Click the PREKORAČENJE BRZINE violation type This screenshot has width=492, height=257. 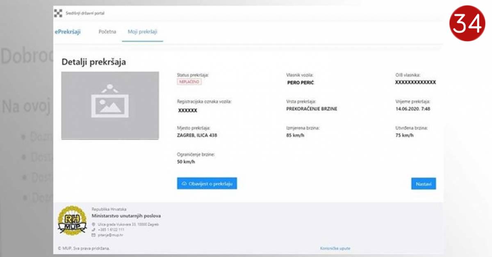tap(312, 109)
